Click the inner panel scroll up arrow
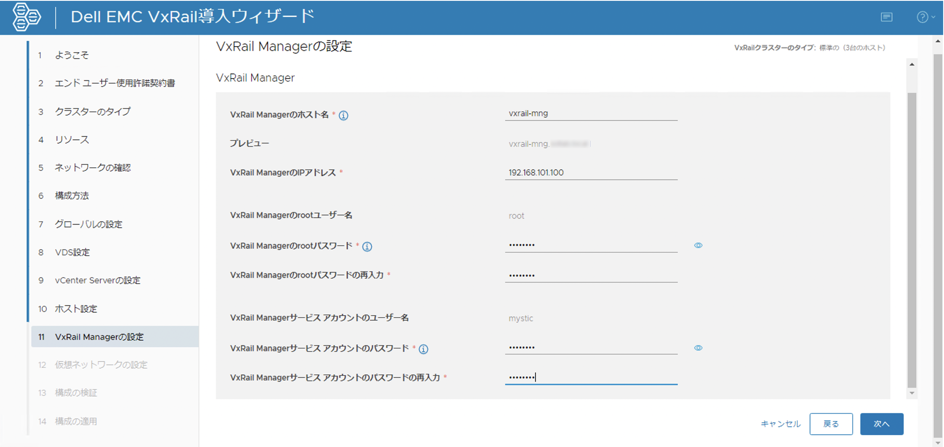Viewport: 944px width, 447px height. 912,64
